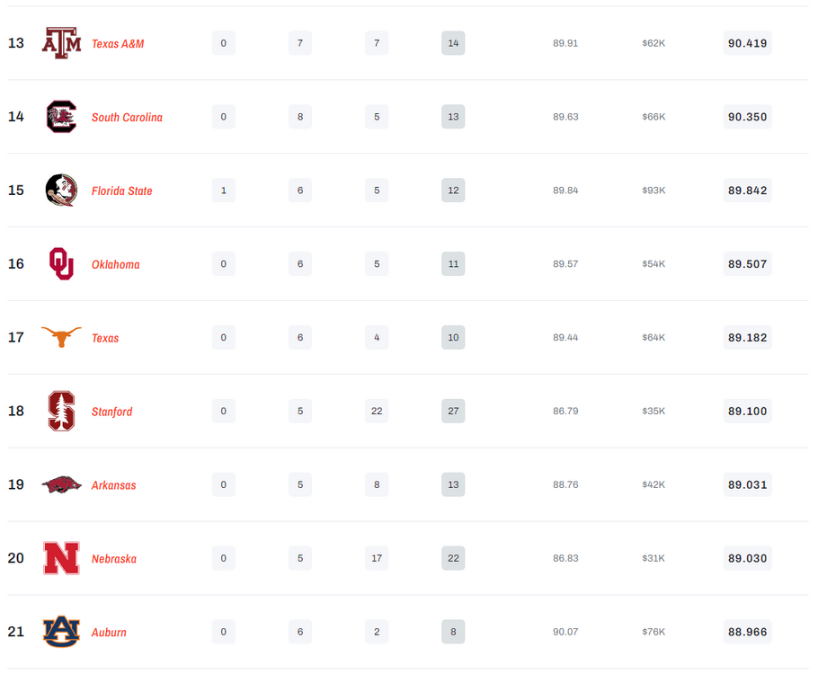The width and height of the screenshot is (836, 674).
Task: Click Arkansas's 88.76 average rating
Action: point(565,484)
